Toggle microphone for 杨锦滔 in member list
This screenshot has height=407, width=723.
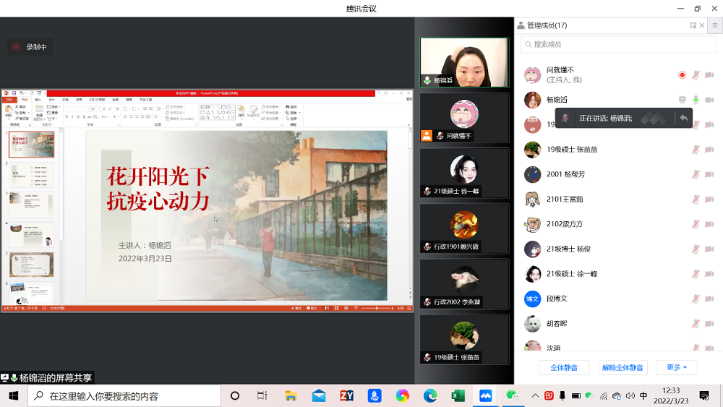click(x=696, y=100)
